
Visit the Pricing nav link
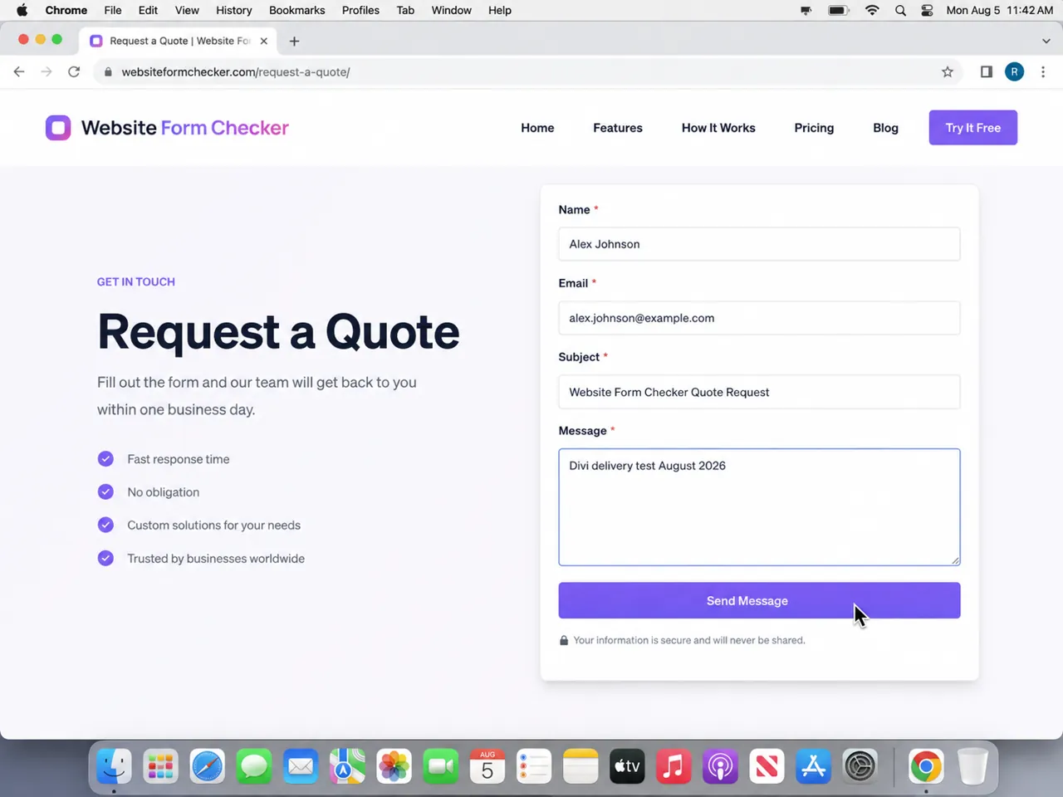click(814, 128)
